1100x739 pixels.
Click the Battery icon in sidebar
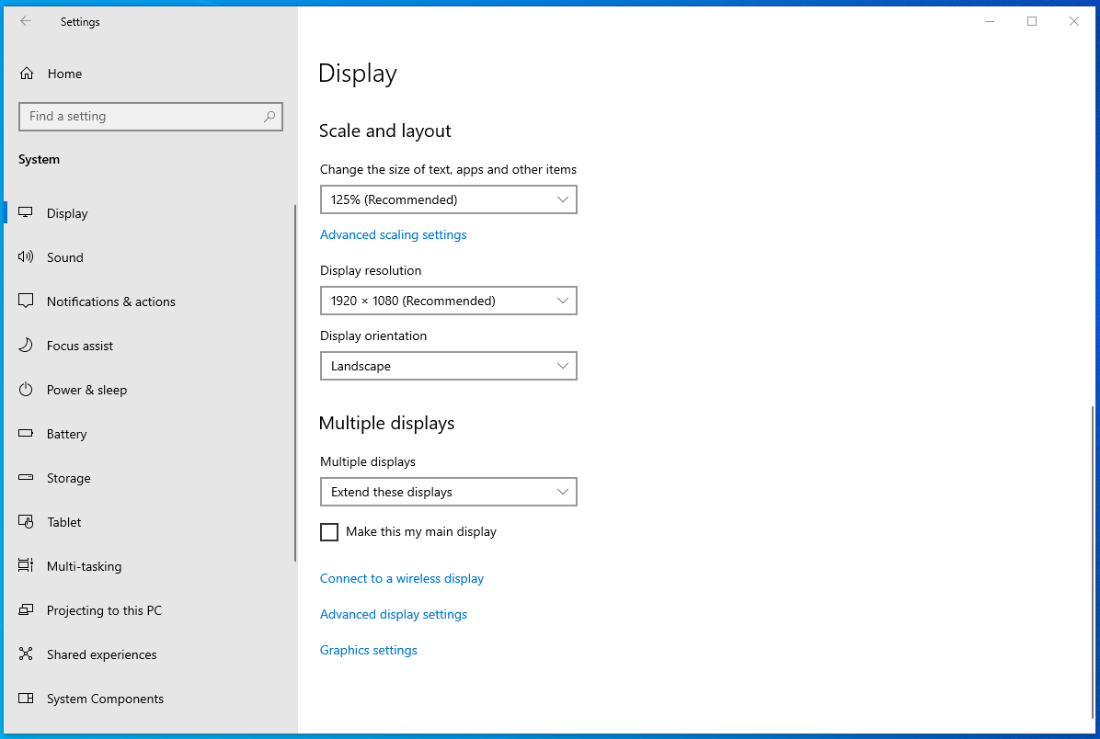point(26,433)
